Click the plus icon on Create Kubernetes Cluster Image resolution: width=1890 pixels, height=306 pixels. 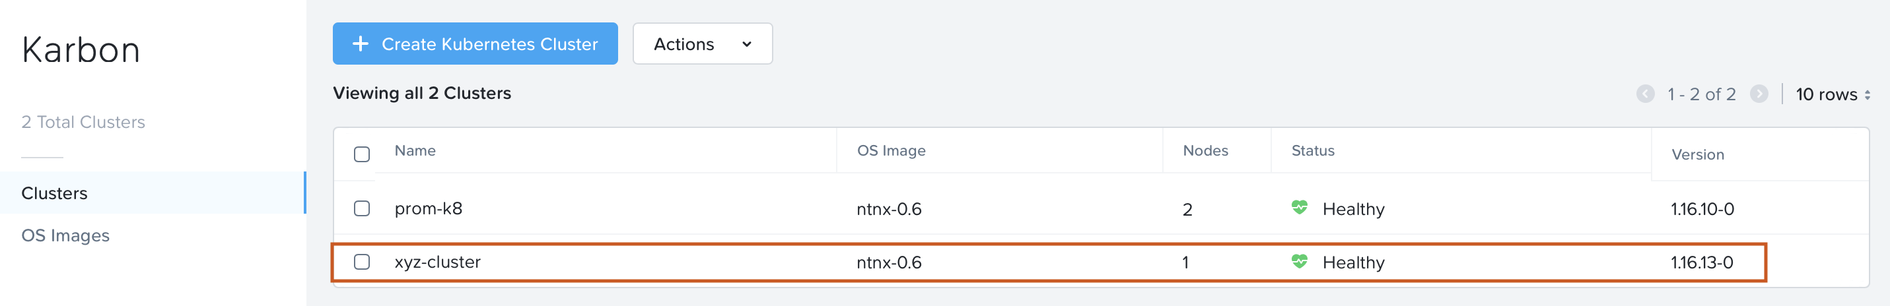[361, 44]
